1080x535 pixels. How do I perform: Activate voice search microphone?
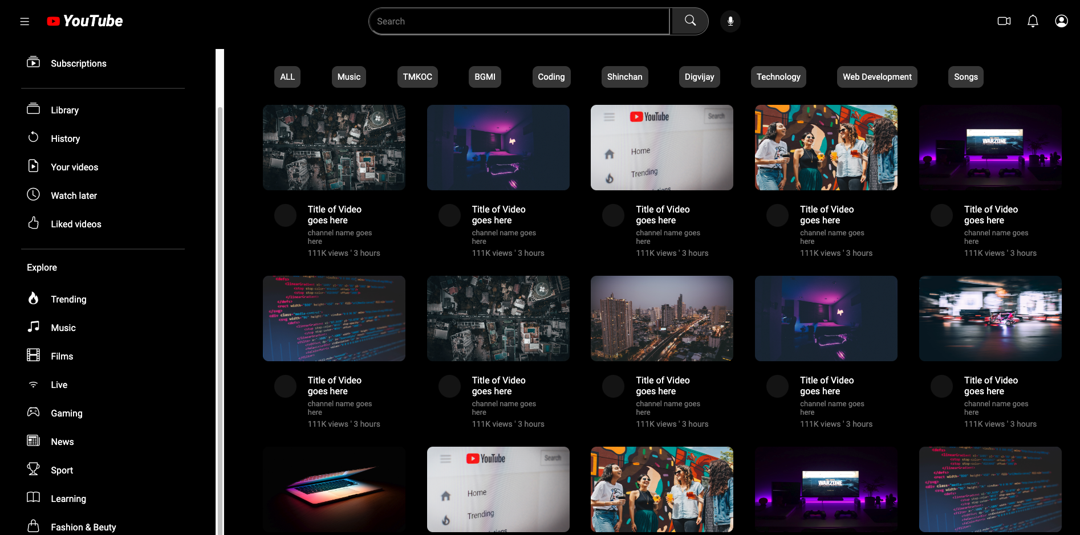coord(730,22)
